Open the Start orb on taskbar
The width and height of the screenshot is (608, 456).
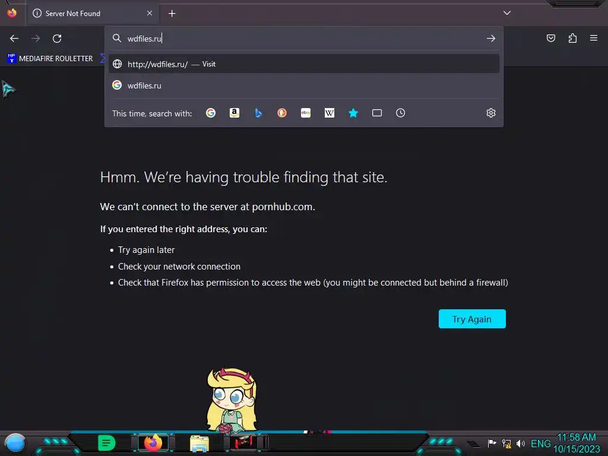pos(15,443)
